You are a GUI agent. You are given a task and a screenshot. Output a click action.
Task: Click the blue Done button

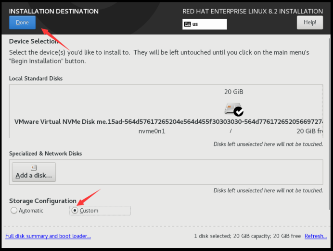(x=22, y=23)
